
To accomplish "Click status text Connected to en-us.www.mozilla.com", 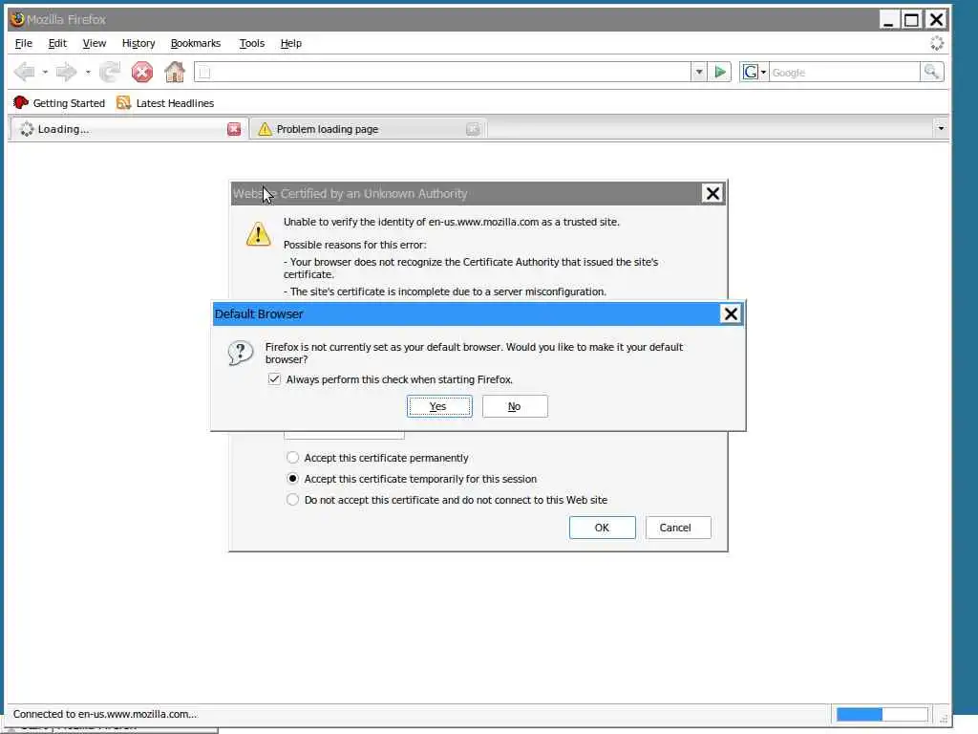I will click(105, 714).
